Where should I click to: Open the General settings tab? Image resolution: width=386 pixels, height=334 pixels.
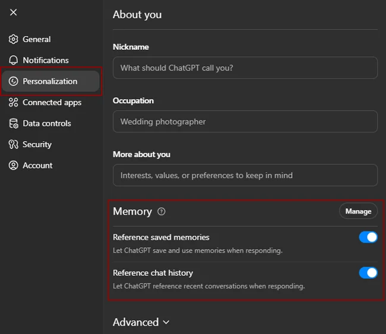[50, 39]
